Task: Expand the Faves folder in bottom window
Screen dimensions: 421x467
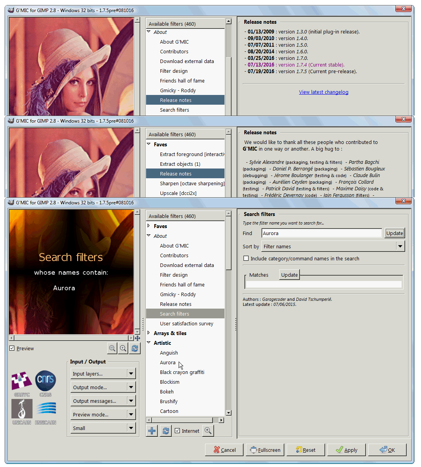Action: [x=149, y=226]
